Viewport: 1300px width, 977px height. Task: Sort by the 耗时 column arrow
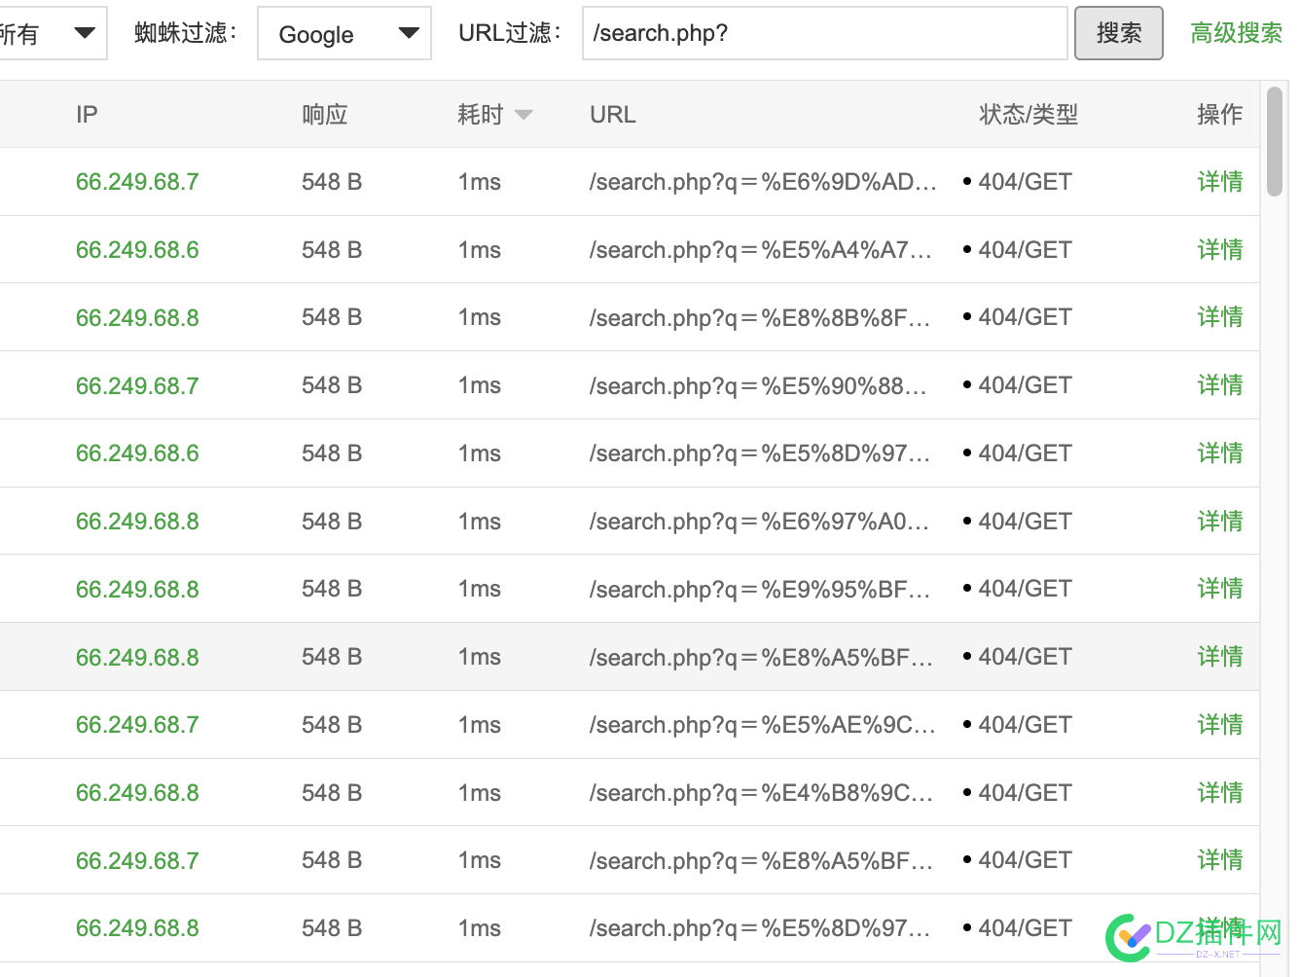coord(524,115)
